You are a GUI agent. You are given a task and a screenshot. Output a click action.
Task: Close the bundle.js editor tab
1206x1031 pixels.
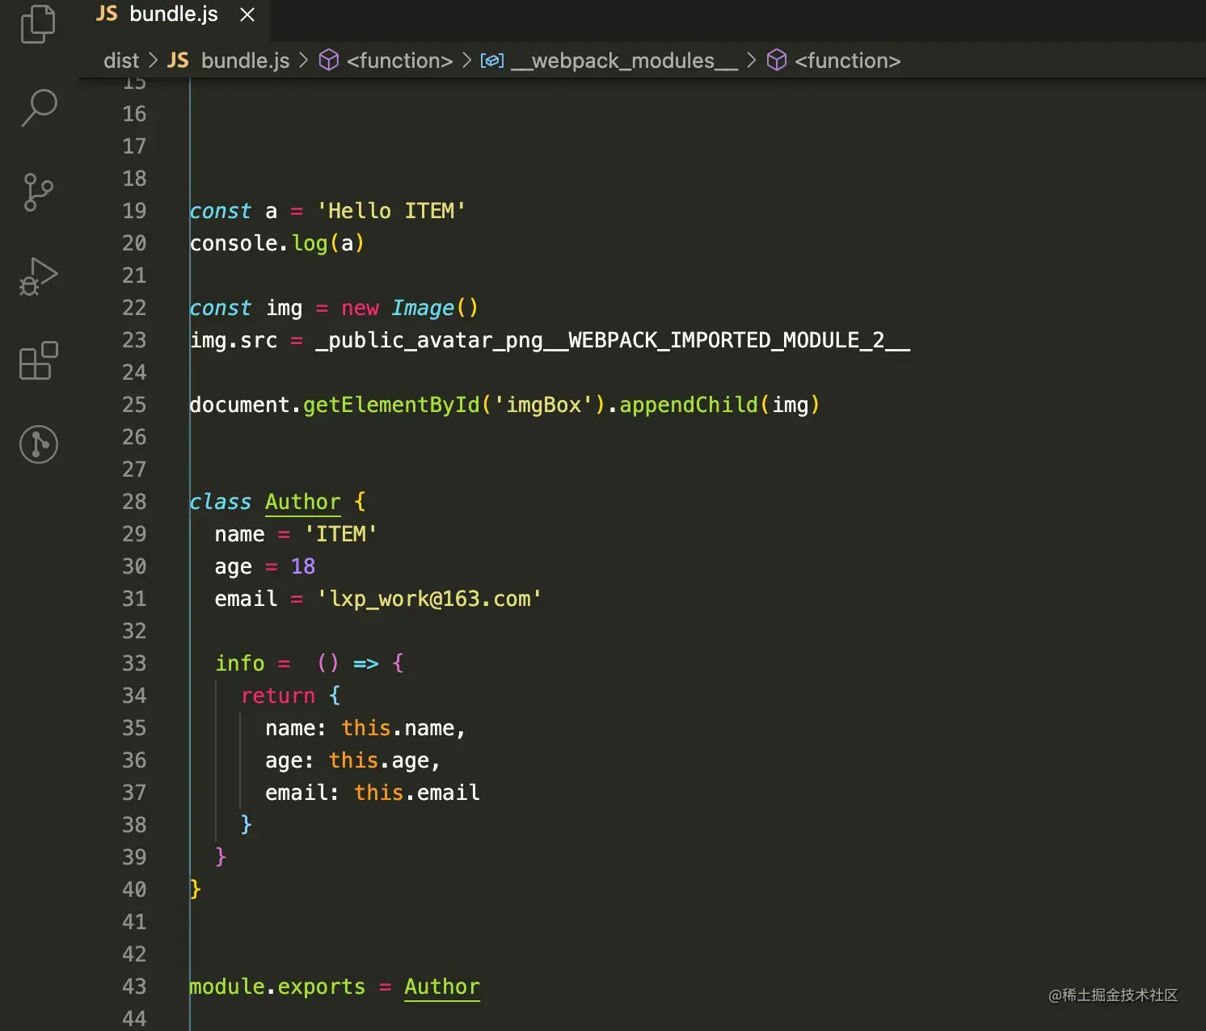pos(247,15)
